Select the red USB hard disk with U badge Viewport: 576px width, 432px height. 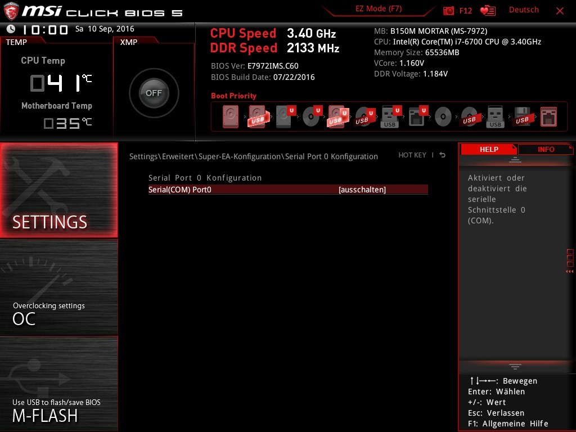click(337, 117)
